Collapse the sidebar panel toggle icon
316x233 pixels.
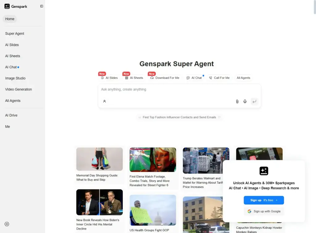tap(42, 6)
